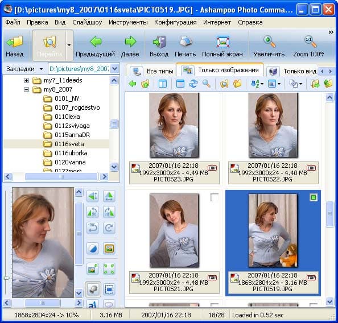Collapse the my8_2007 folder

pos(26,89)
